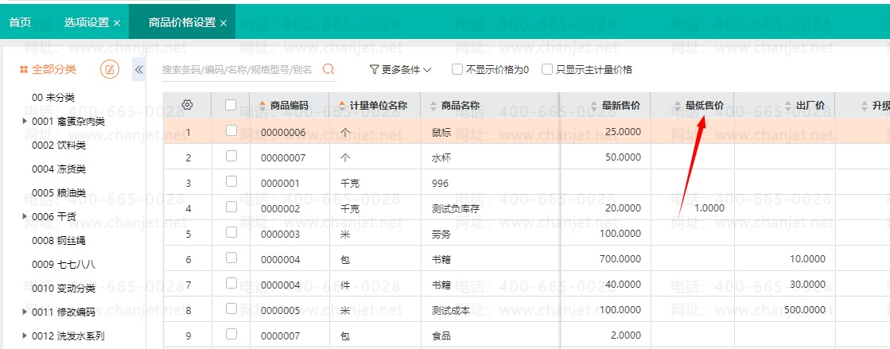Open the category edit icon
The image size is (890, 349).
110,70
